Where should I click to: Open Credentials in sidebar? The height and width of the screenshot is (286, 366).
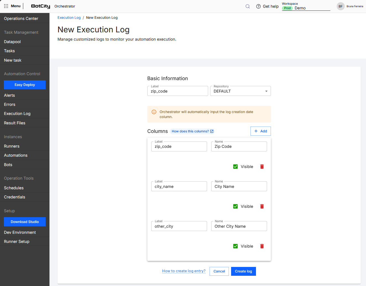pos(25,197)
